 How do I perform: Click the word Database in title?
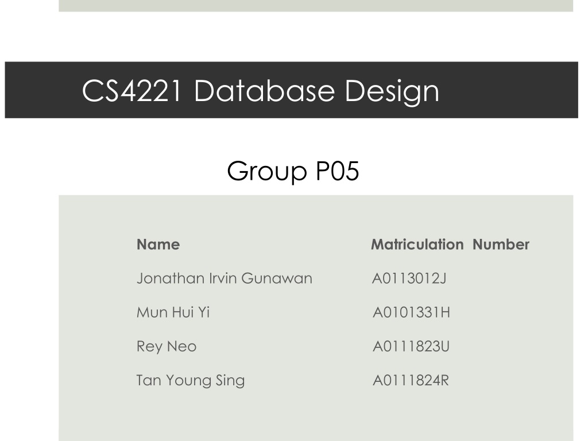[264, 91]
